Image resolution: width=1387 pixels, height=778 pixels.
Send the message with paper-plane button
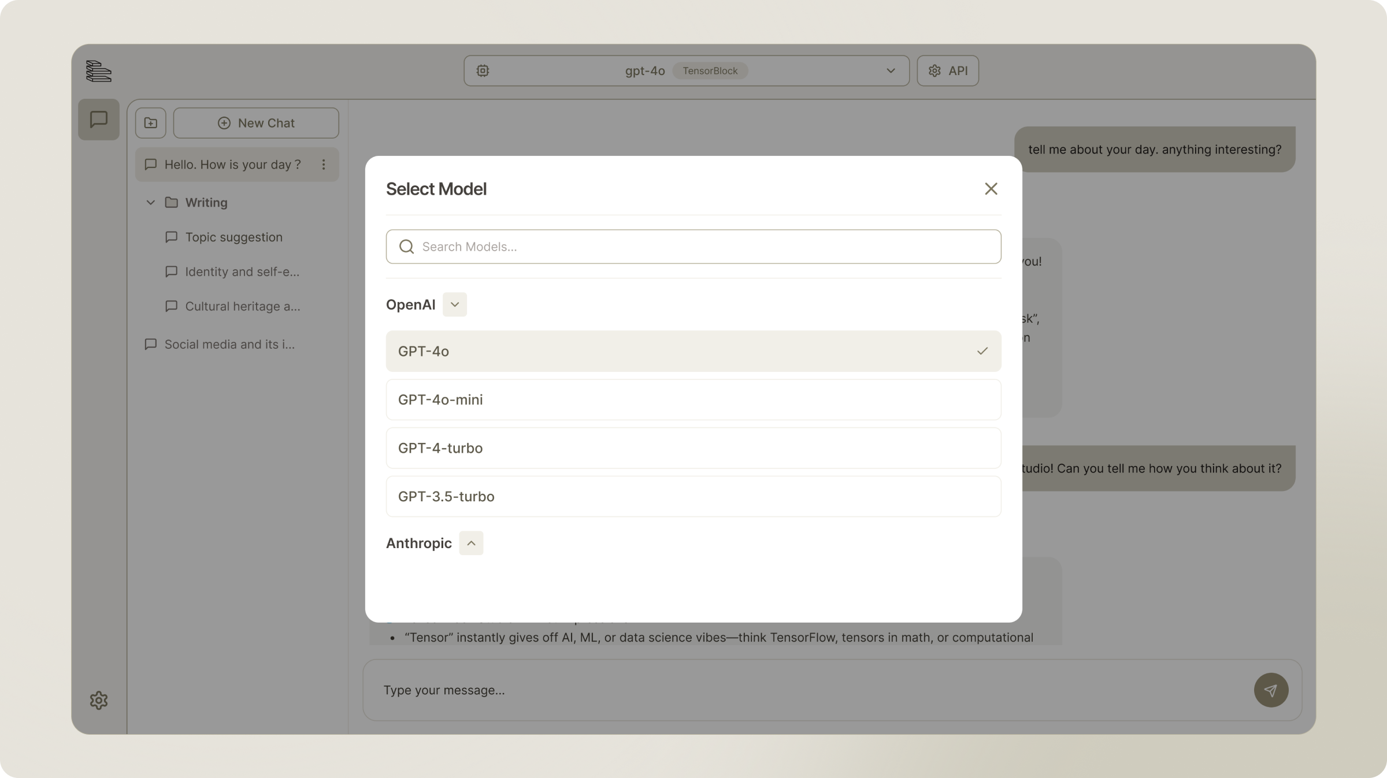tap(1271, 690)
